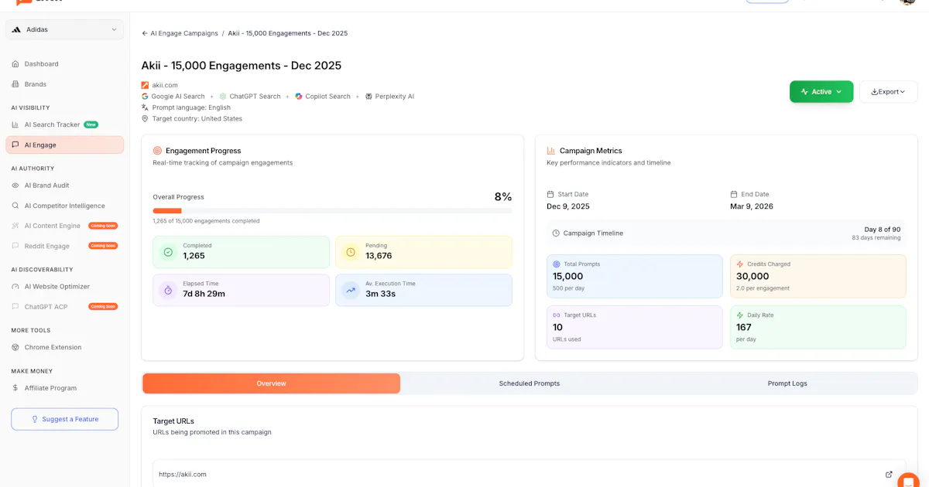Switch to the Scheduled Prompts tab

click(530, 383)
